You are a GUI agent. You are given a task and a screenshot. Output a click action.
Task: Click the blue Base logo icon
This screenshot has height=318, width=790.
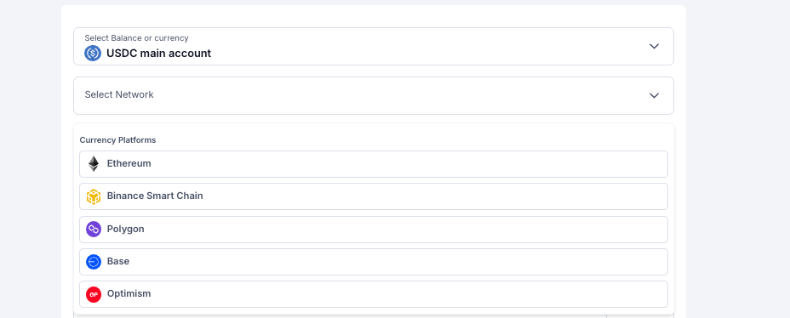[94, 262]
